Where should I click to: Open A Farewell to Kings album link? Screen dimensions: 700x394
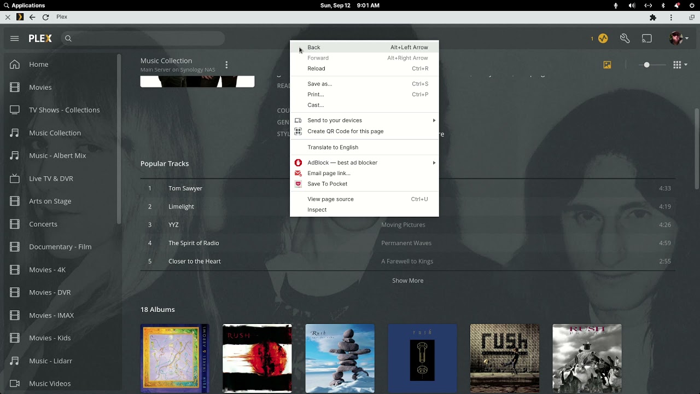[x=407, y=262]
